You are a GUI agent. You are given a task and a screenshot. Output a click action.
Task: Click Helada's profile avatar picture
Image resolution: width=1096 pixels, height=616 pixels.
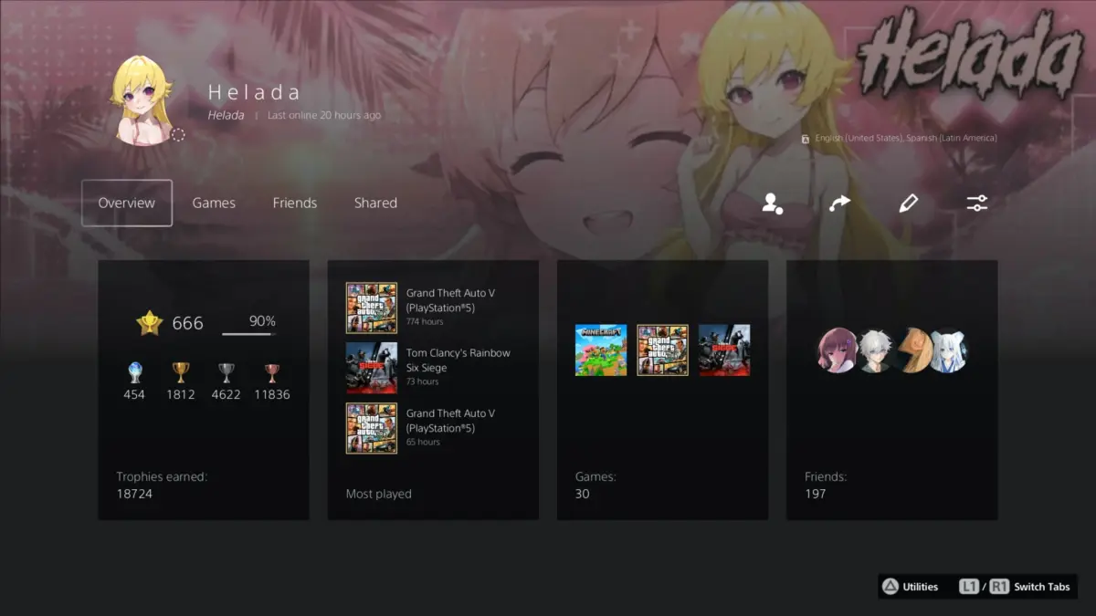(x=142, y=100)
